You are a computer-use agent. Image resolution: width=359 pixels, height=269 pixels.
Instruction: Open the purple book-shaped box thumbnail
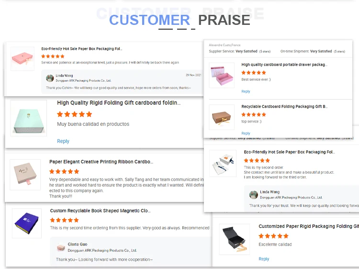27,223
